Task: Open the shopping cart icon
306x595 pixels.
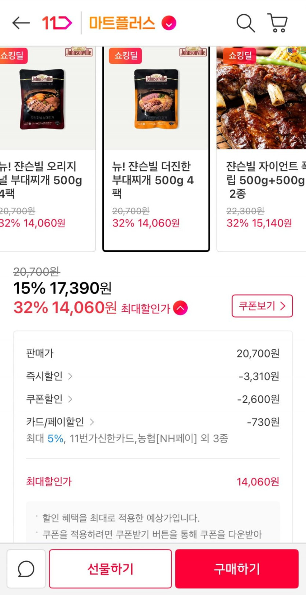Action: [x=277, y=23]
